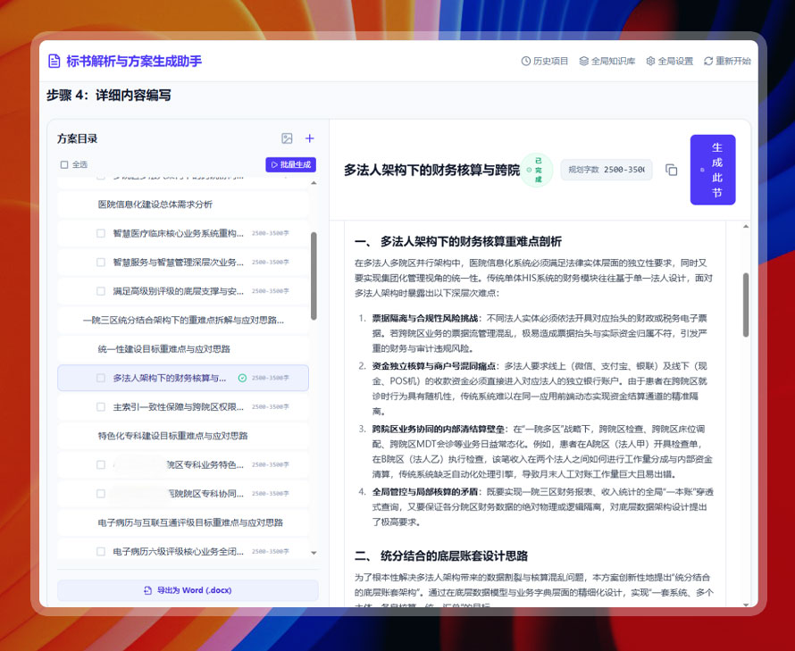Click heading 一、多法人架构下的财务核算重难点剖析

(x=458, y=241)
